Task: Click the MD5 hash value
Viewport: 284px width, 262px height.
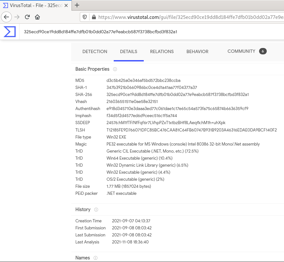Action: click(x=143, y=80)
